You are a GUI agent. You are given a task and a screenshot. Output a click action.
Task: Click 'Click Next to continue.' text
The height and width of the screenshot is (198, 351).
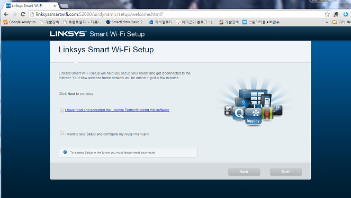tap(76, 94)
